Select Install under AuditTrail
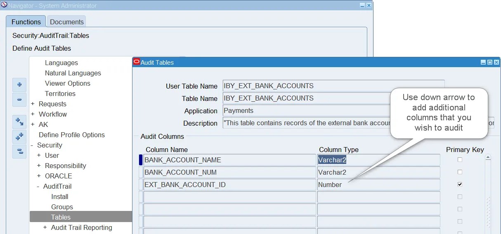 pyautogui.click(x=60, y=197)
